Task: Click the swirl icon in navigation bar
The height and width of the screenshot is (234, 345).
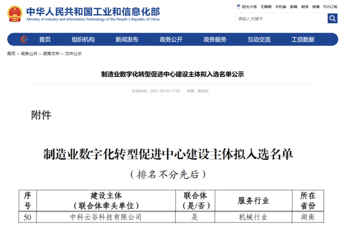Action: (x=24, y=39)
